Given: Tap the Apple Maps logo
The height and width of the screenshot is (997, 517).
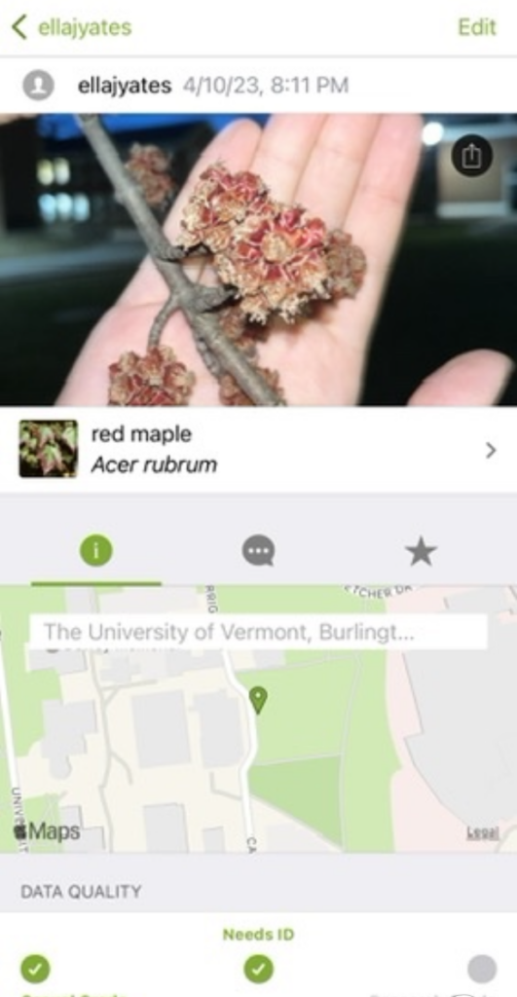Looking at the screenshot, I should [x=47, y=831].
